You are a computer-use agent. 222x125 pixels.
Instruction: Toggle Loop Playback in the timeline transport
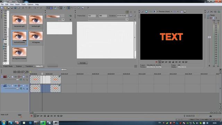click(35, 116)
